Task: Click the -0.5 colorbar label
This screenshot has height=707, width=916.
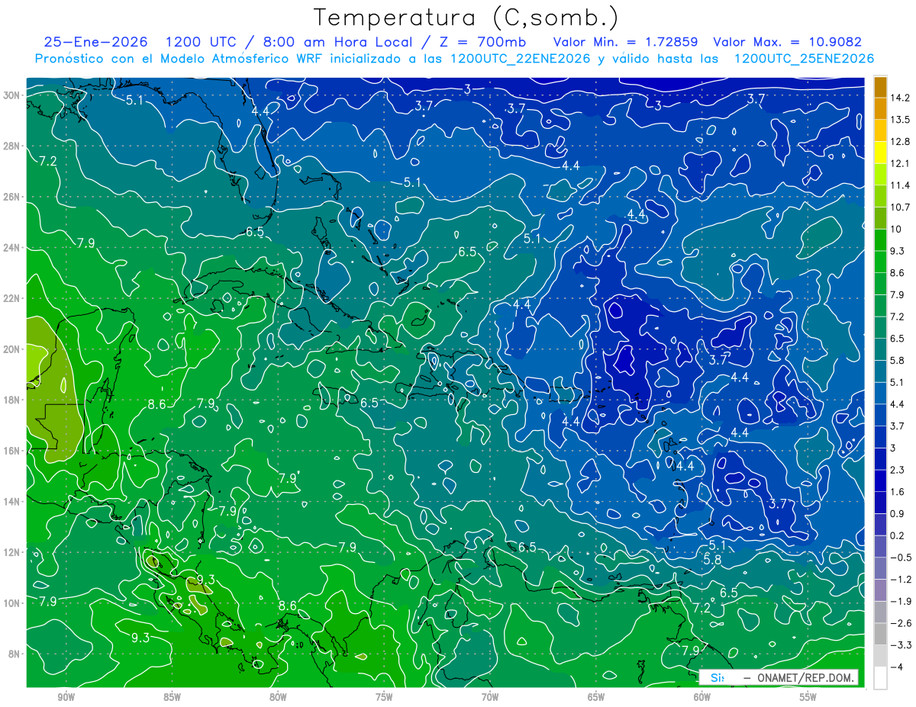Action: tap(901, 558)
